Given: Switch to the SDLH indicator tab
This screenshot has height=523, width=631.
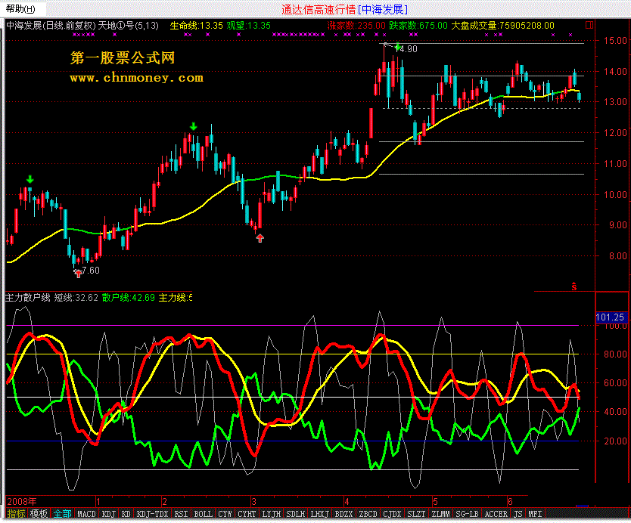Looking at the screenshot, I should point(296,514).
